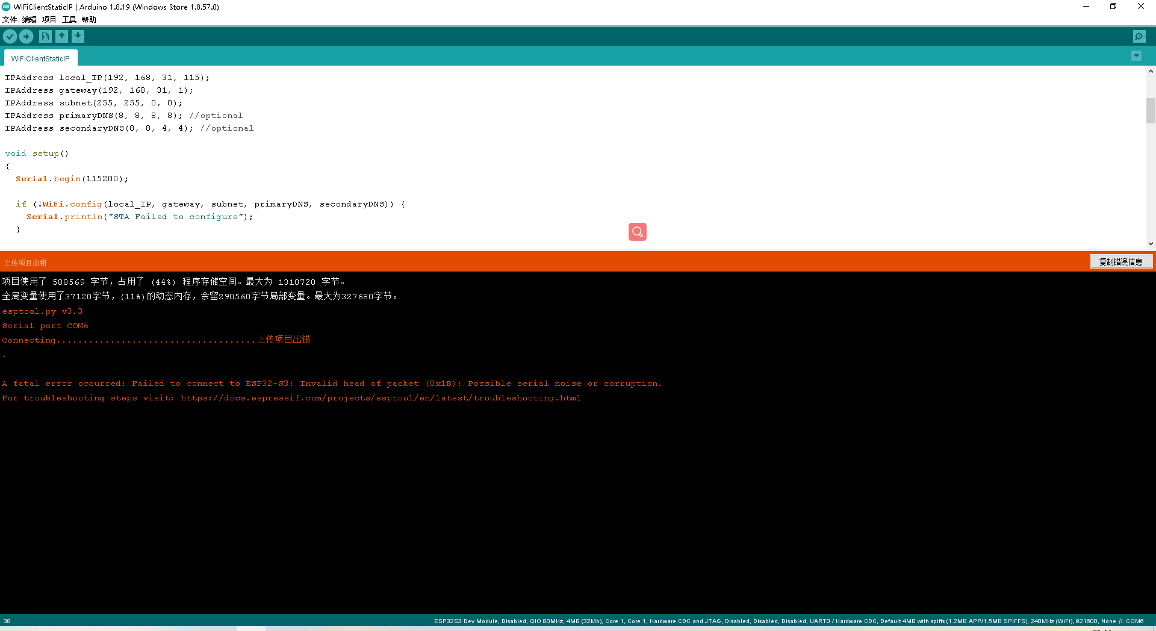Open the 帮助 menu

89,19
